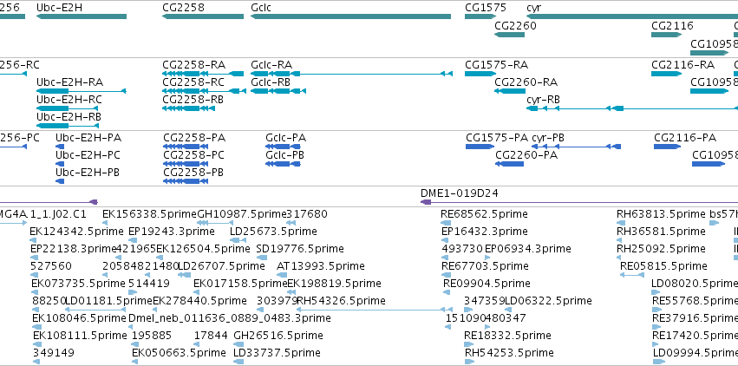
Task: Open the Gclc-PA protein feature
Action: tap(283, 147)
